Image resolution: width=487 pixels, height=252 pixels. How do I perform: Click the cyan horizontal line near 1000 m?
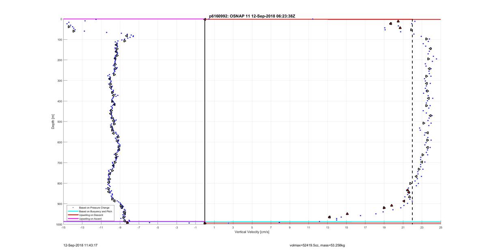(323, 222)
